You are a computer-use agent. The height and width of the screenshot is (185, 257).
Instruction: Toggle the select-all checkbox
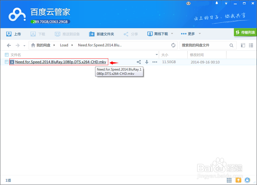pyautogui.click(x=7, y=55)
